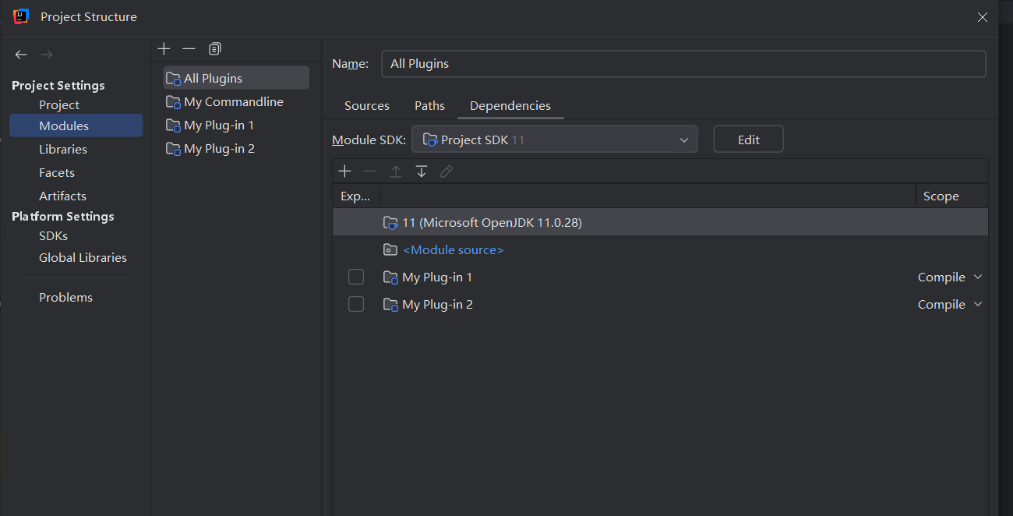
Task: Change scope of My Plug-in 2 dependency
Action: [x=950, y=304]
